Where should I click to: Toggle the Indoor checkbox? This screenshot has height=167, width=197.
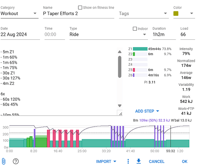135,29
